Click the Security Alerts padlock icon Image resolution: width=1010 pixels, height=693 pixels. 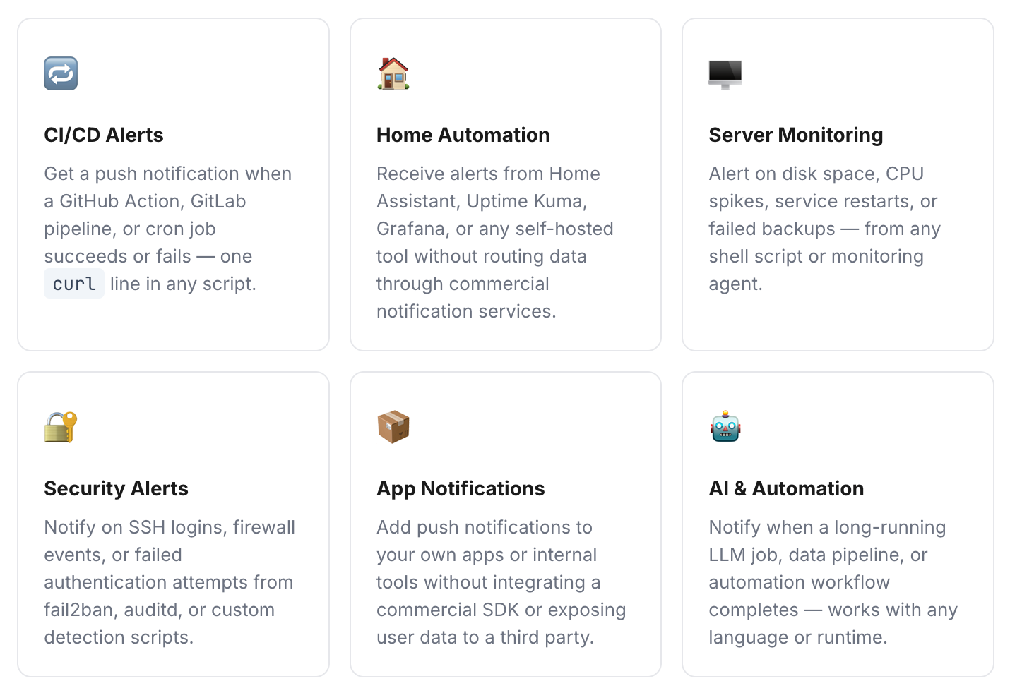point(60,427)
